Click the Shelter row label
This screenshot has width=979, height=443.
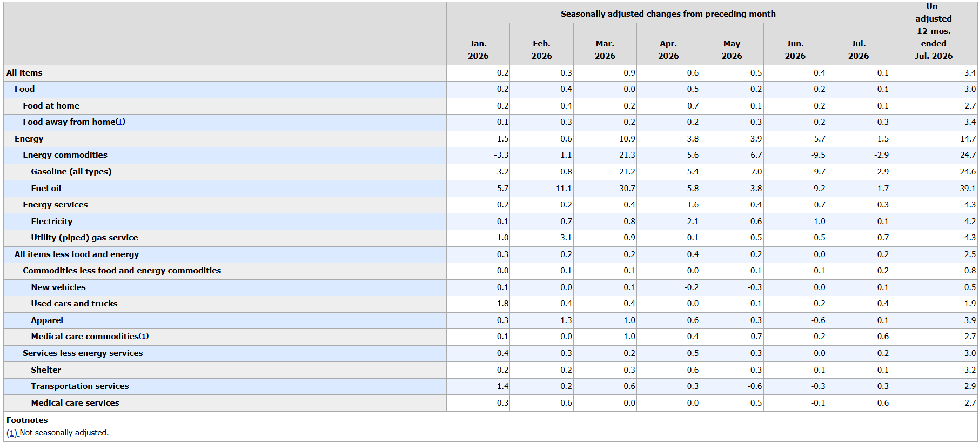[x=46, y=370]
